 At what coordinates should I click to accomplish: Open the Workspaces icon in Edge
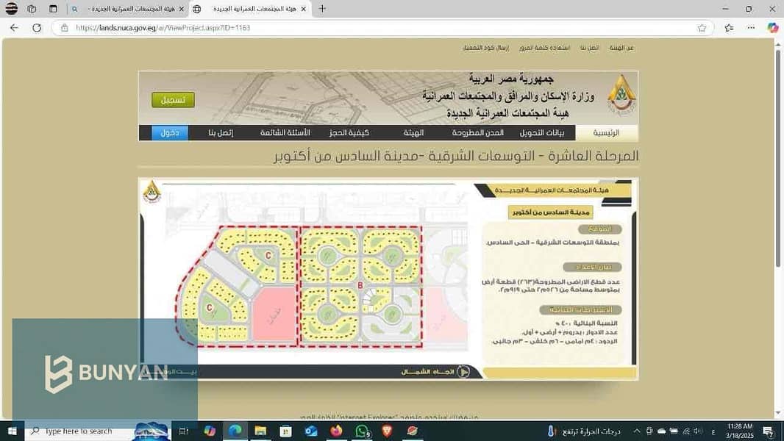(x=32, y=9)
